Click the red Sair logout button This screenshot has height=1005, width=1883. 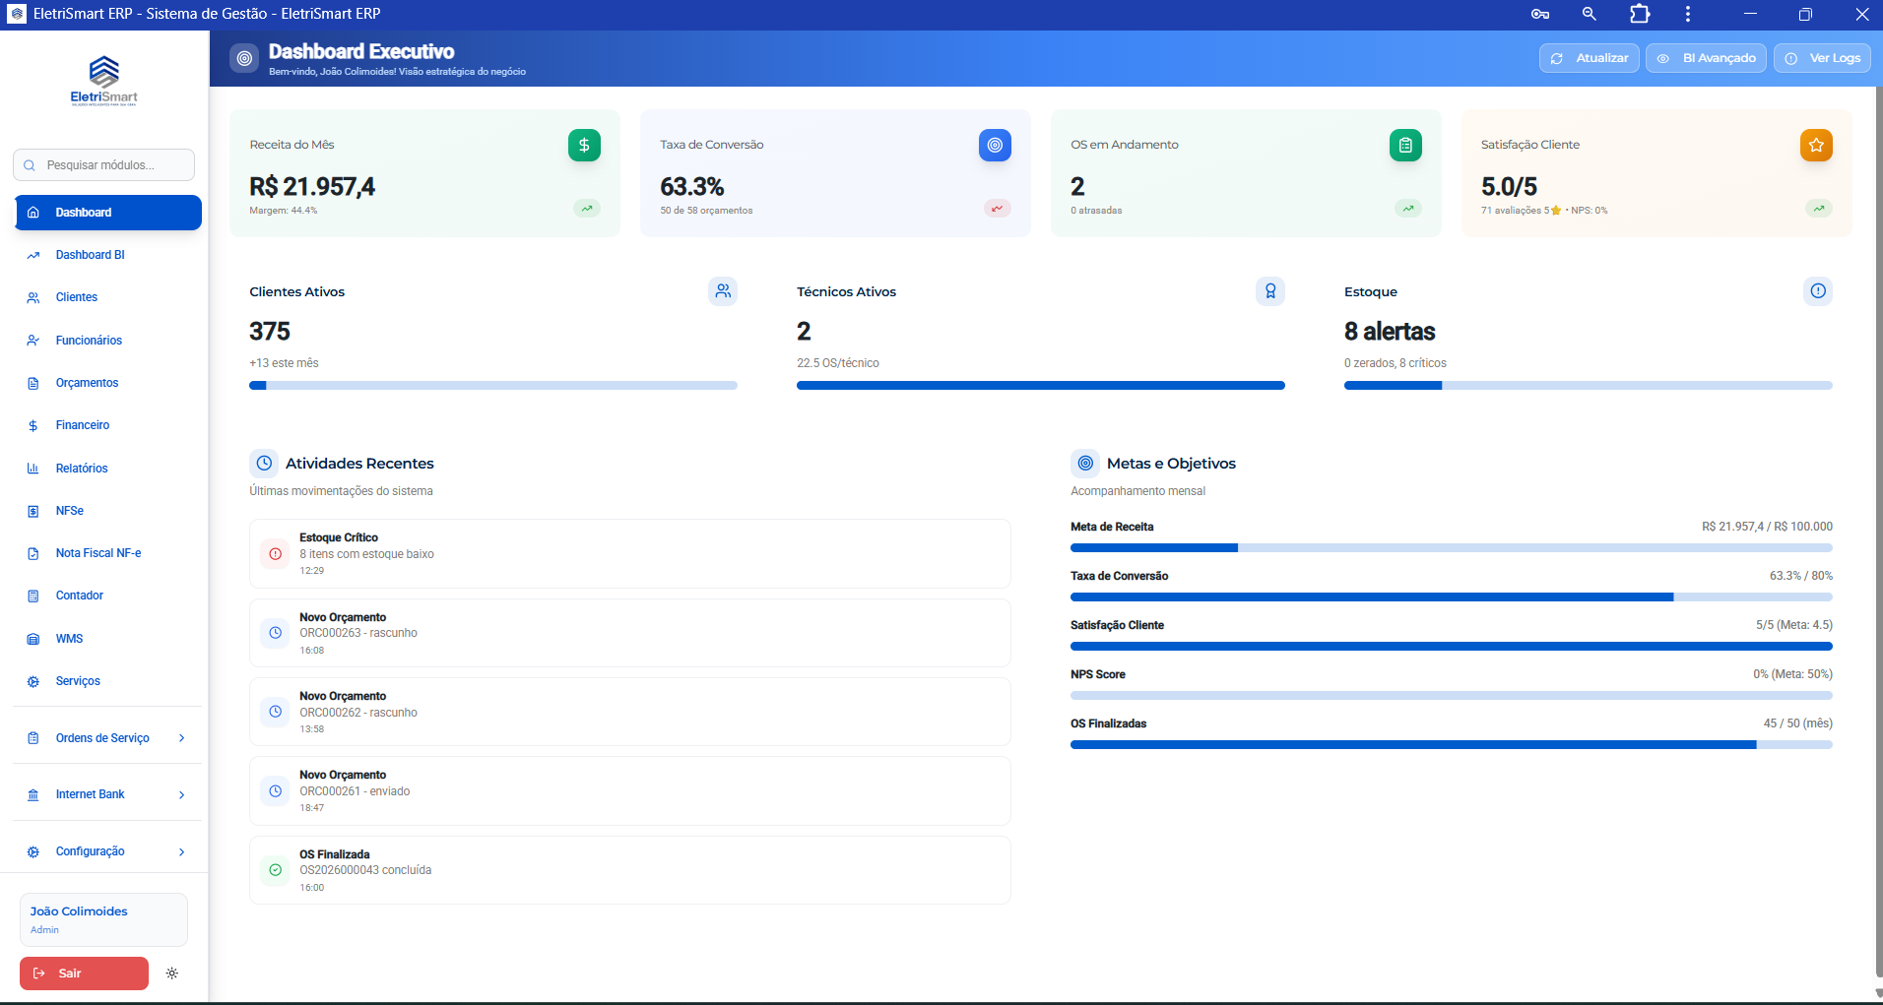pos(84,974)
